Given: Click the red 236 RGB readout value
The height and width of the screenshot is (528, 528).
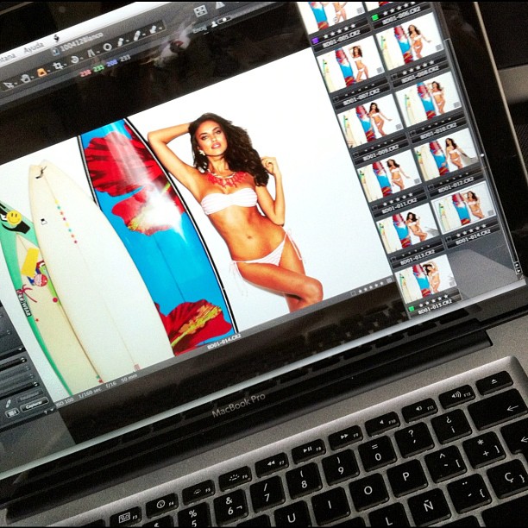Looking at the screenshot, I should (x=85, y=72).
